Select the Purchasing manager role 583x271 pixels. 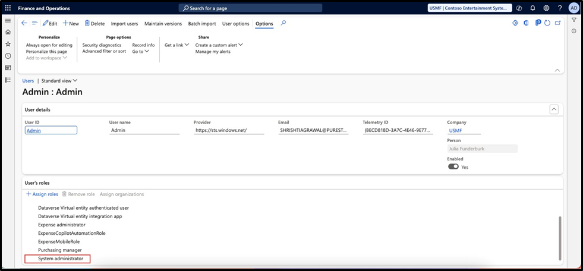point(60,250)
